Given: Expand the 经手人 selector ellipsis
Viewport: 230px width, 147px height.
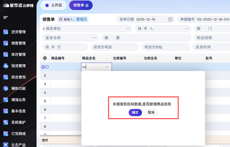Looking at the screenshot, I should click(x=187, y=29).
